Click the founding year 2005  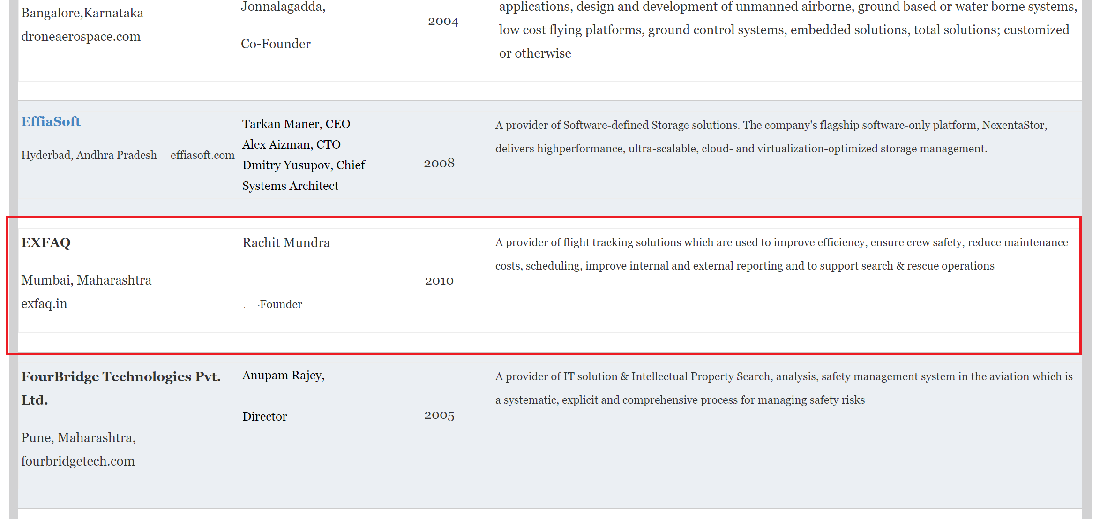tap(439, 415)
